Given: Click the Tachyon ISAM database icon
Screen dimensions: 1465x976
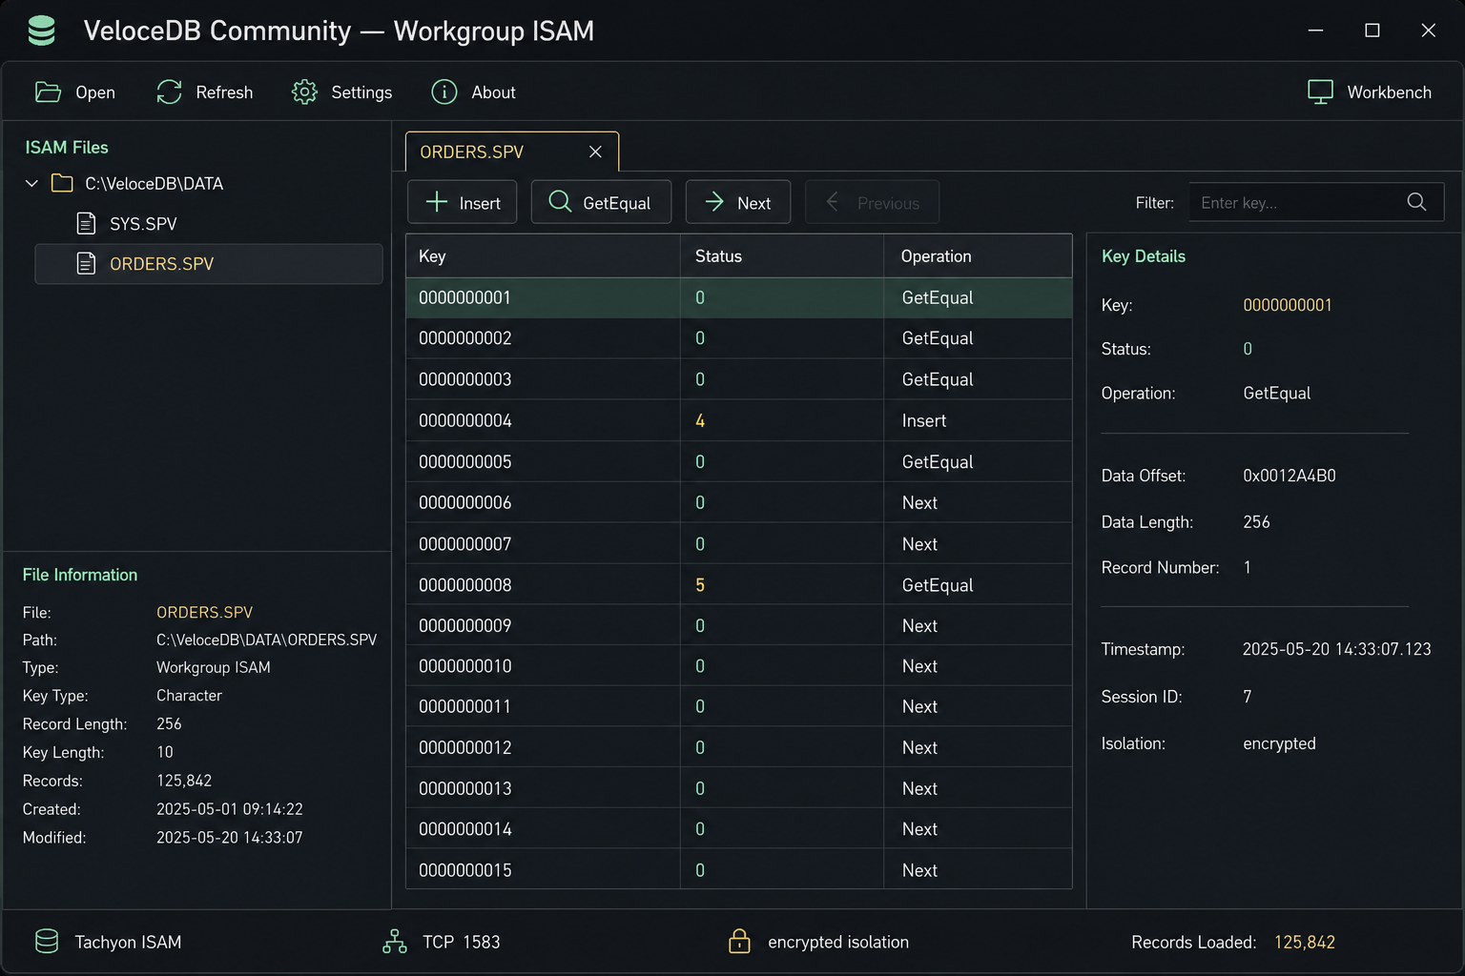Looking at the screenshot, I should pos(47,942).
